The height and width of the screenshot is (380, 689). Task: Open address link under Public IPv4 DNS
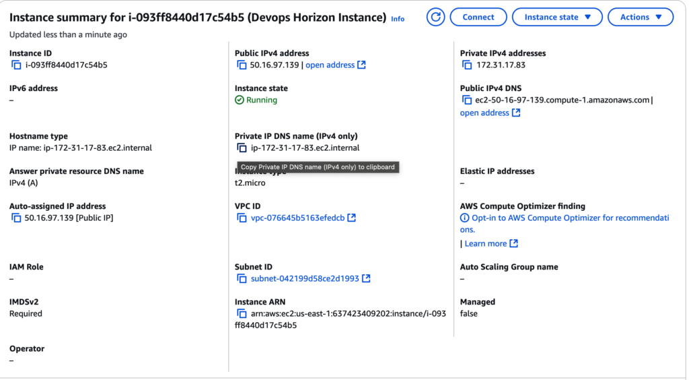pos(484,113)
